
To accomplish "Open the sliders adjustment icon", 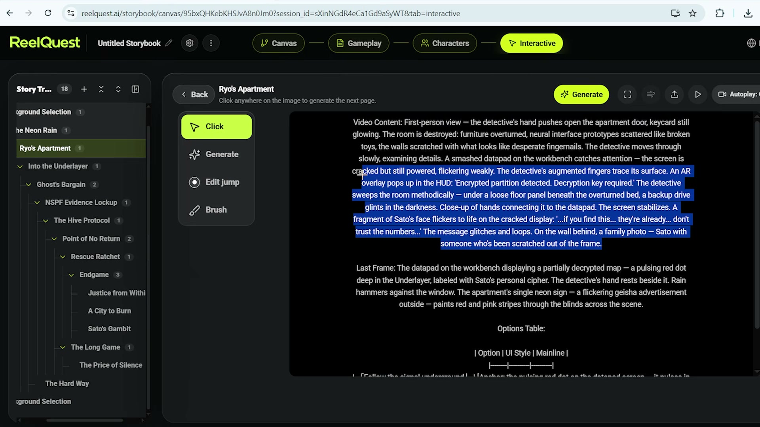I will tap(651, 94).
